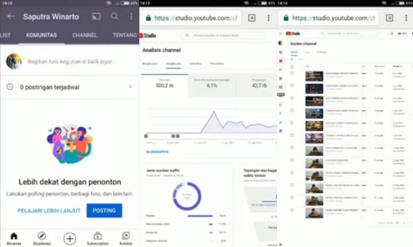Viewport: 413px width, 247px height.
Task: Tick the fifth video row's checkbox
Action: [x=292, y=123]
